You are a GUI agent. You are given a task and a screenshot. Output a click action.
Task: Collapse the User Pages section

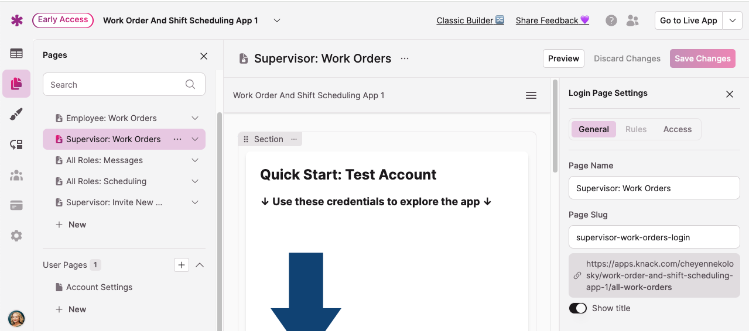tap(200, 265)
